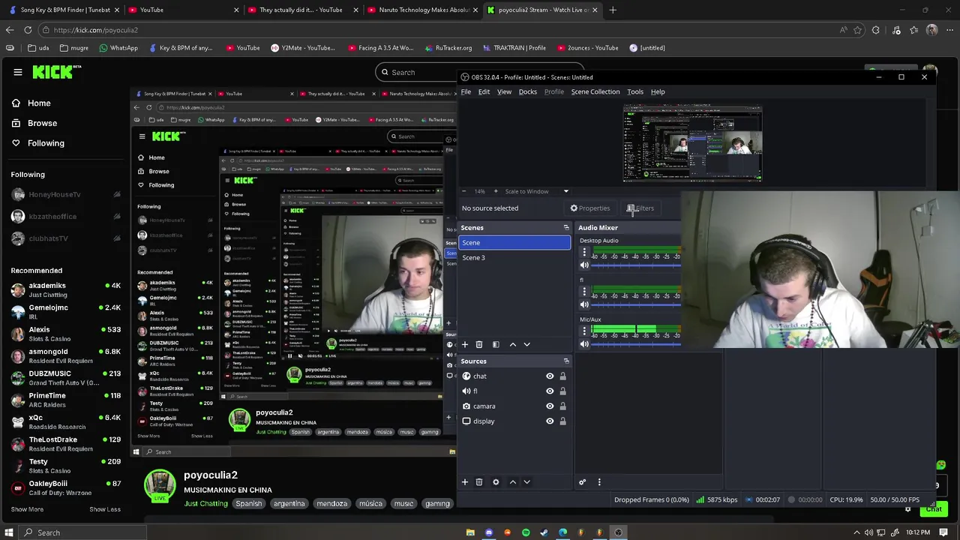The height and width of the screenshot is (540, 960).
Task: Reload the browser page
Action: click(x=28, y=30)
